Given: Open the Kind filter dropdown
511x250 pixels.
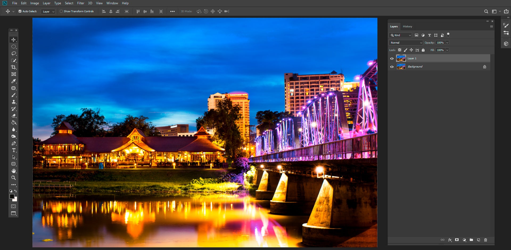Looking at the screenshot, I should pyautogui.click(x=400, y=35).
